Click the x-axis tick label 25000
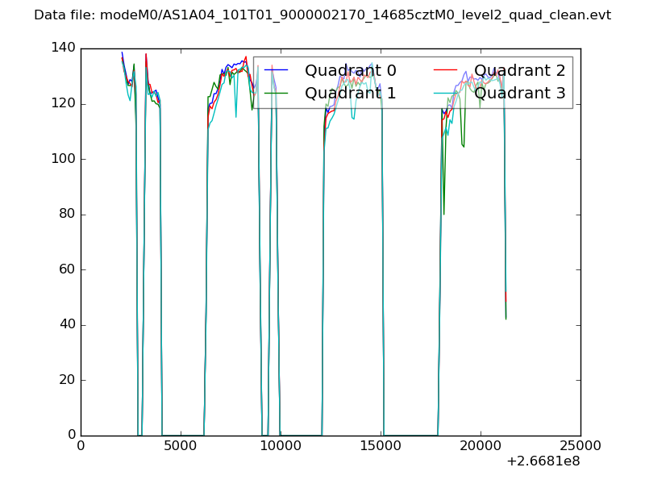Screen dimensions: 645x484 [580, 446]
